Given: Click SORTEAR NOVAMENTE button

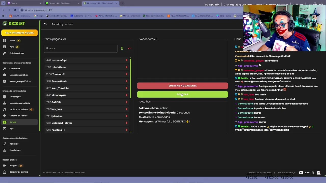Looking at the screenshot, I should pyautogui.click(x=182, y=86).
